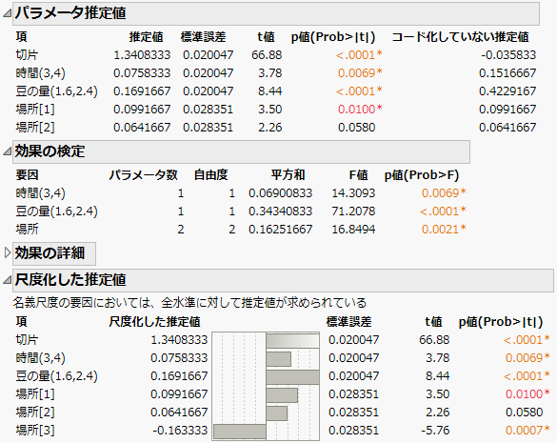Click F value 14.3093

353,193
